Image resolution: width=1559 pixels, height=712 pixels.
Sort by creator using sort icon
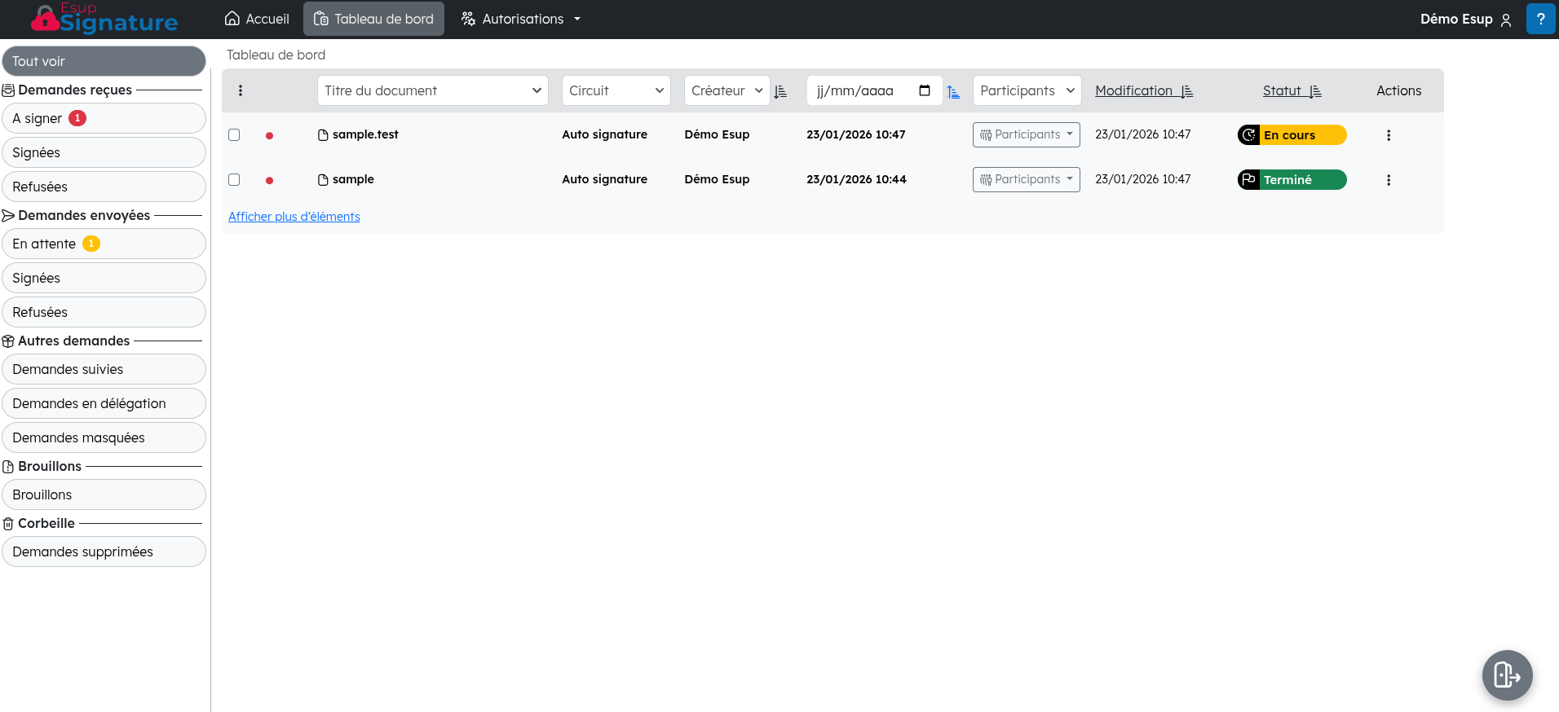780,91
